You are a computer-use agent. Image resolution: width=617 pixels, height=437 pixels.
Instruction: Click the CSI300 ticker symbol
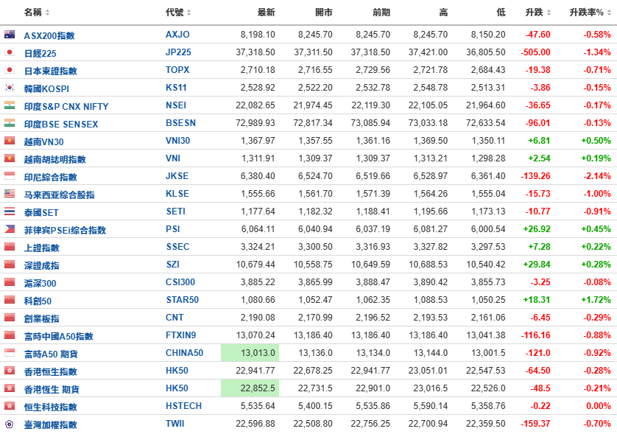[x=180, y=282]
